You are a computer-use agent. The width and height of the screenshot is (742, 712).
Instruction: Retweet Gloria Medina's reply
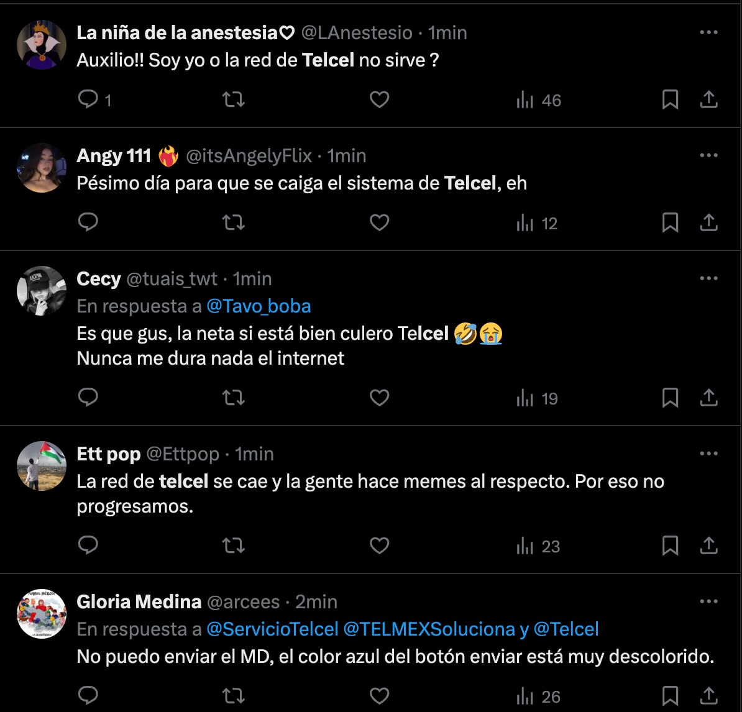[x=233, y=695]
